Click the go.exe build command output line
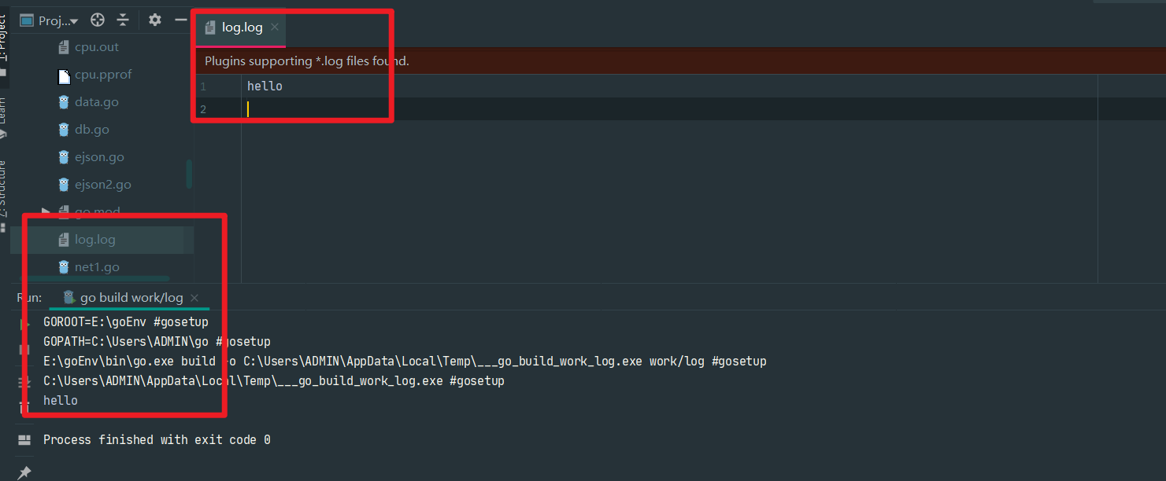 pyautogui.click(x=405, y=362)
